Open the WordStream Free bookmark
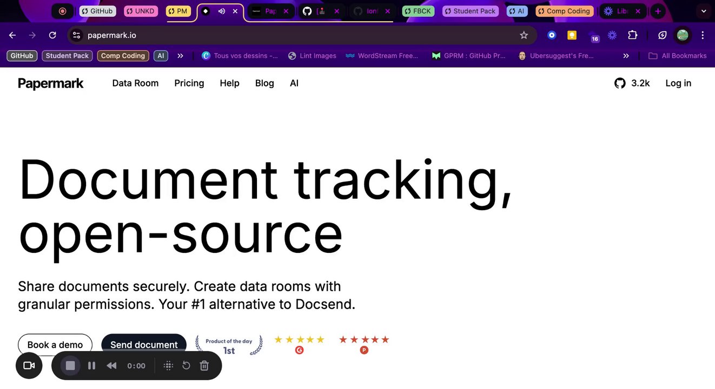 coord(382,56)
